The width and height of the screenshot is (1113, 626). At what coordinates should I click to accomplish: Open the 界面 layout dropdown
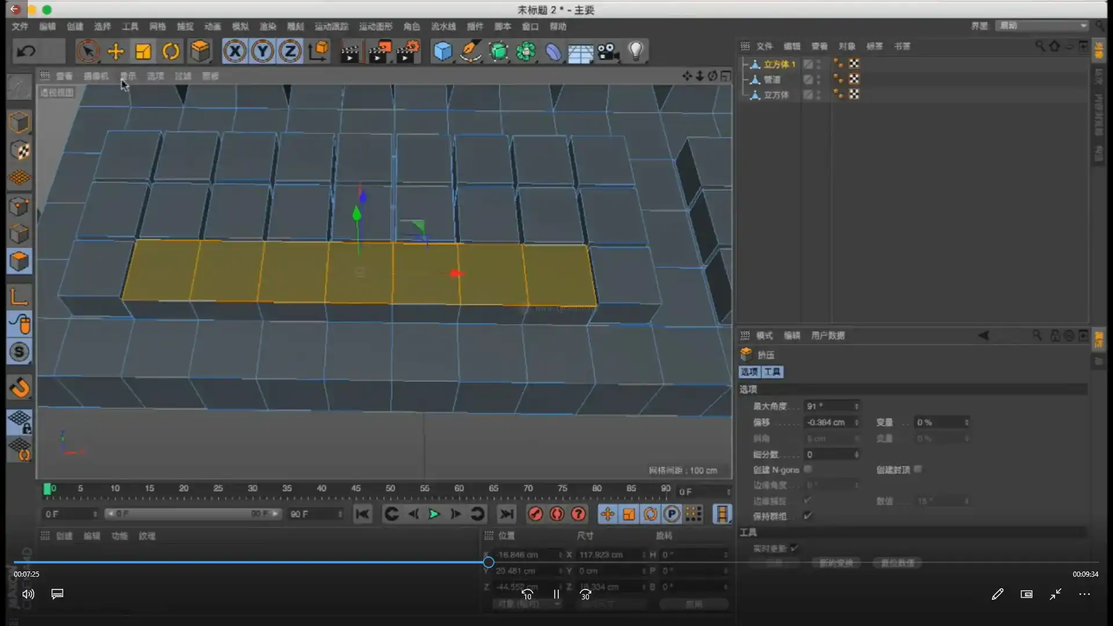click(x=1042, y=26)
